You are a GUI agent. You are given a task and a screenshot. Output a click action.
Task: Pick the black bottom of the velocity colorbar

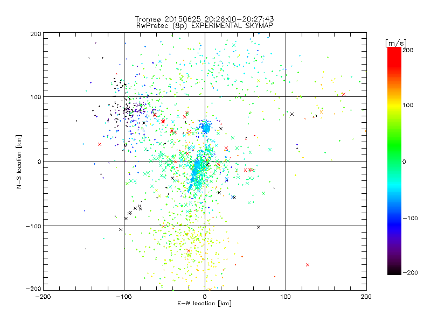394,271
